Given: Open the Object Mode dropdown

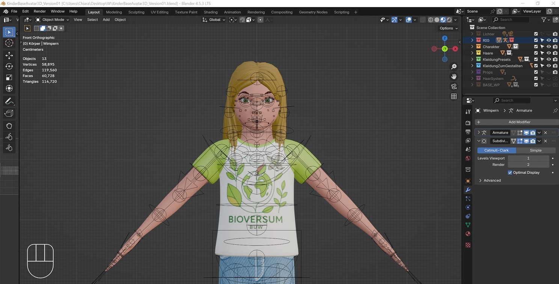Looking at the screenshot, I should [x=53, y=20].
